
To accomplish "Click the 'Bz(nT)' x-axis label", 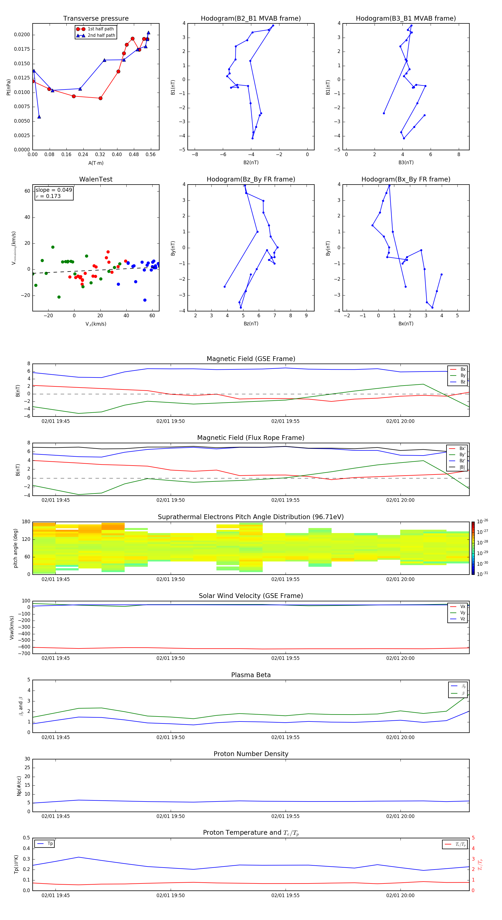I will click(x=251, y=324).
